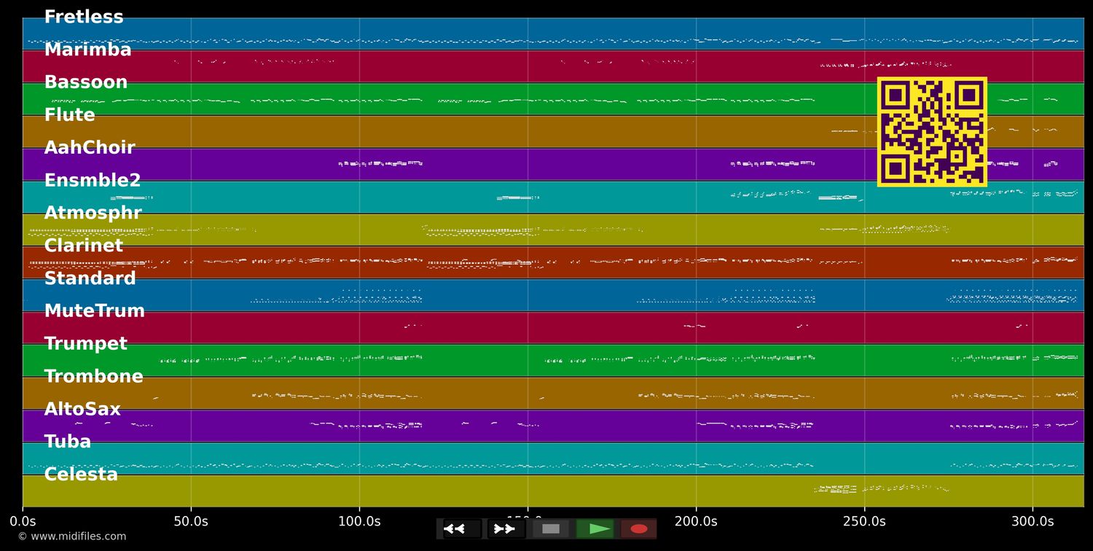The width and height of the screenshot is (1093, 551).
Task: Select the MuteTrum track label
Action: tap(95, 310)
